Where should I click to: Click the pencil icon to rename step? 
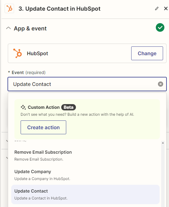point(157,9)
